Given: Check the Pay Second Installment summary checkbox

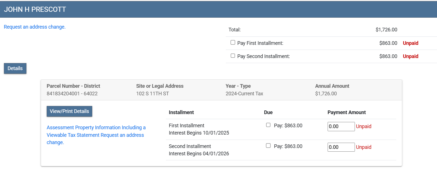Looking at the screenshot, I should tap(233, 56).
